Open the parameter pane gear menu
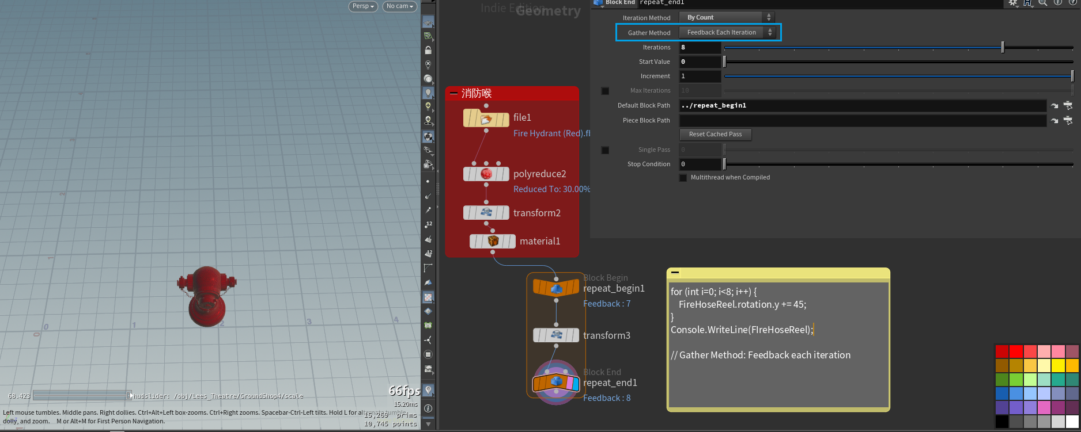 coord(1013,3)
